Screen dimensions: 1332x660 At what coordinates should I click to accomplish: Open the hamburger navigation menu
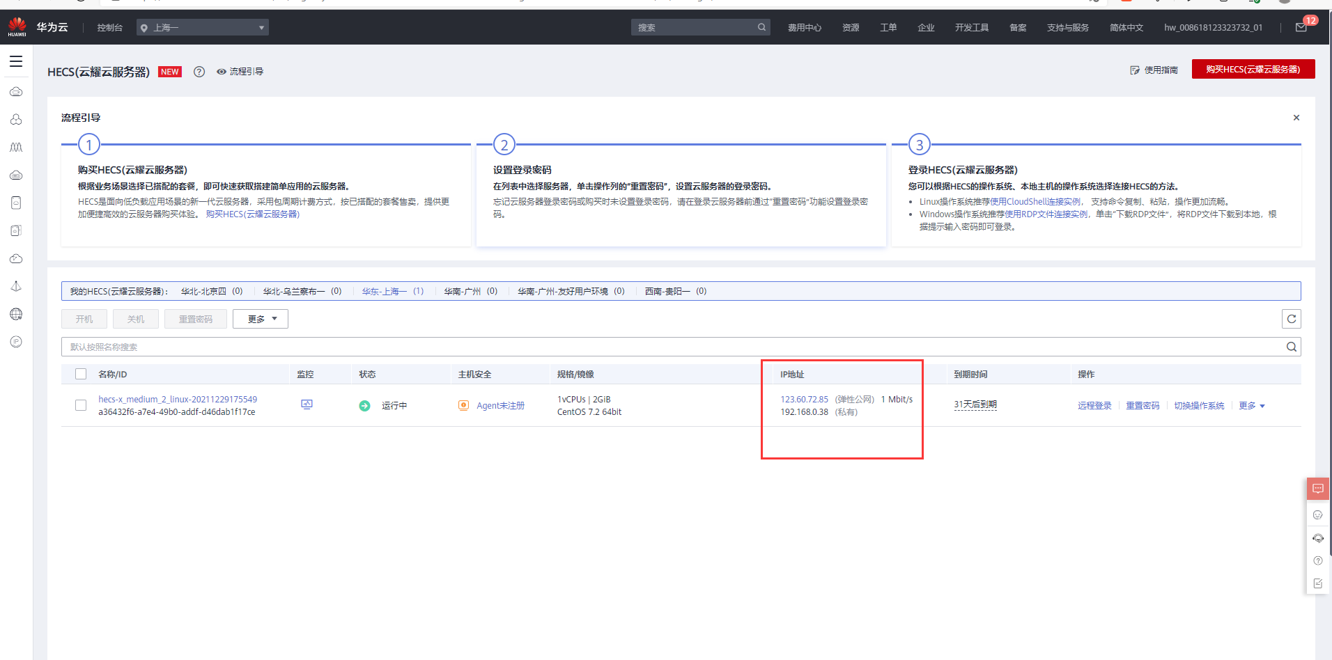(16, 61)
